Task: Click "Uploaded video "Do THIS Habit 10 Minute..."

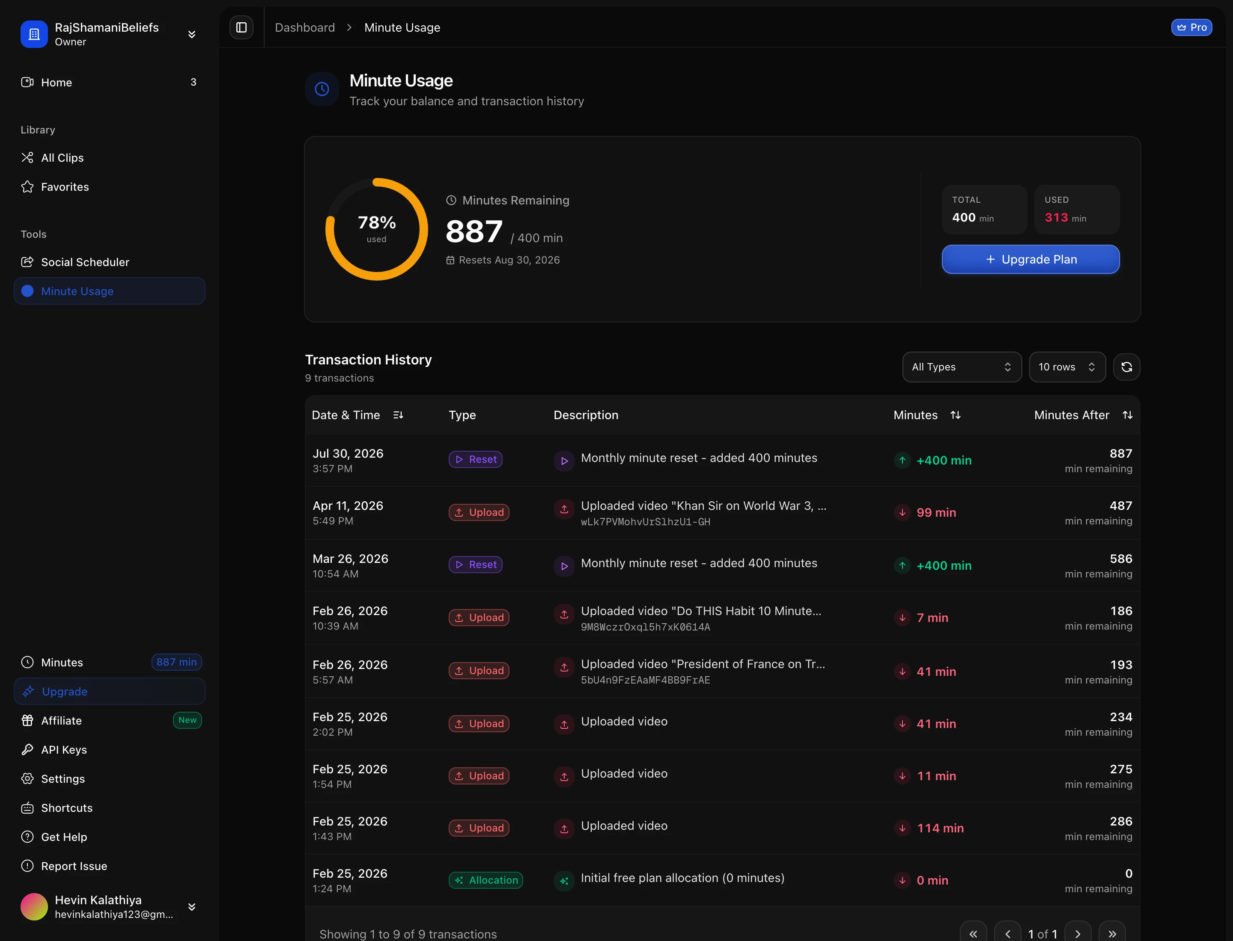Action: coord(701,610)
